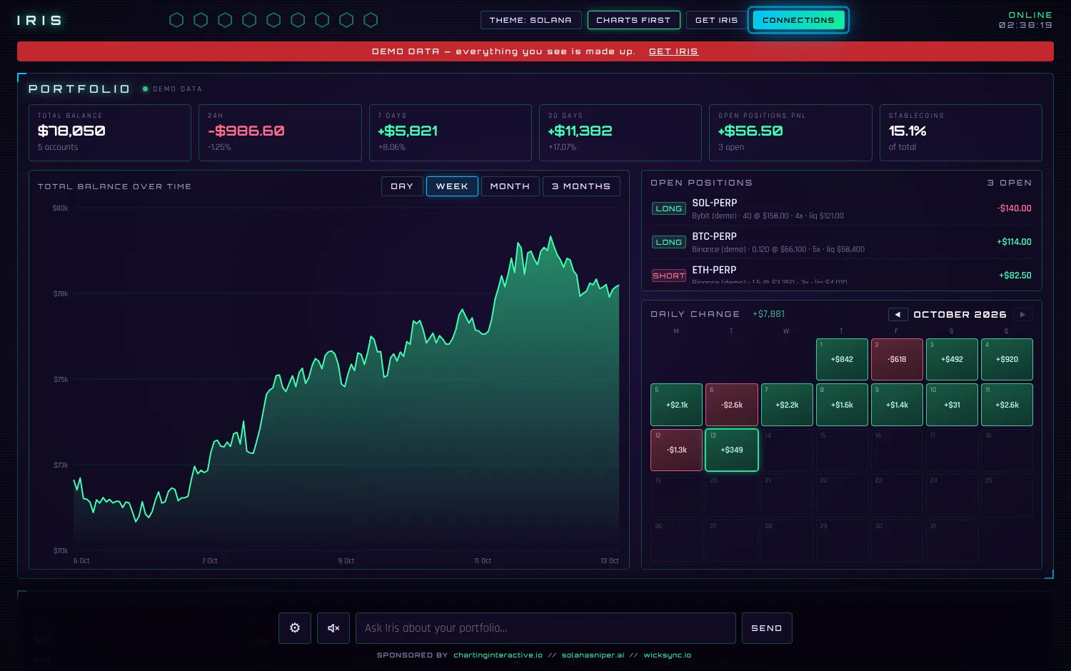Click the Get Iris header button

pyautogui.click(x=716, y=20)
